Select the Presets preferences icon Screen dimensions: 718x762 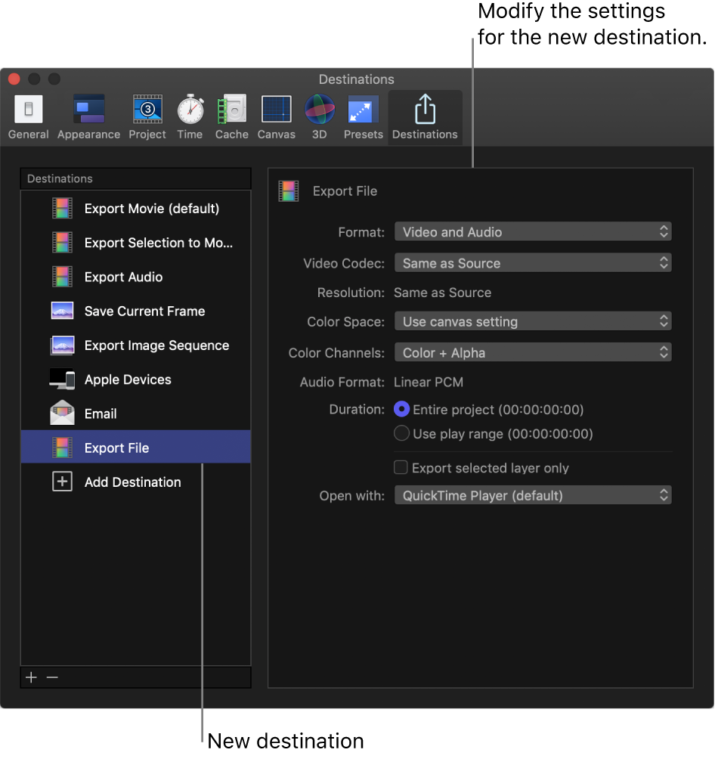click(363, 116)
